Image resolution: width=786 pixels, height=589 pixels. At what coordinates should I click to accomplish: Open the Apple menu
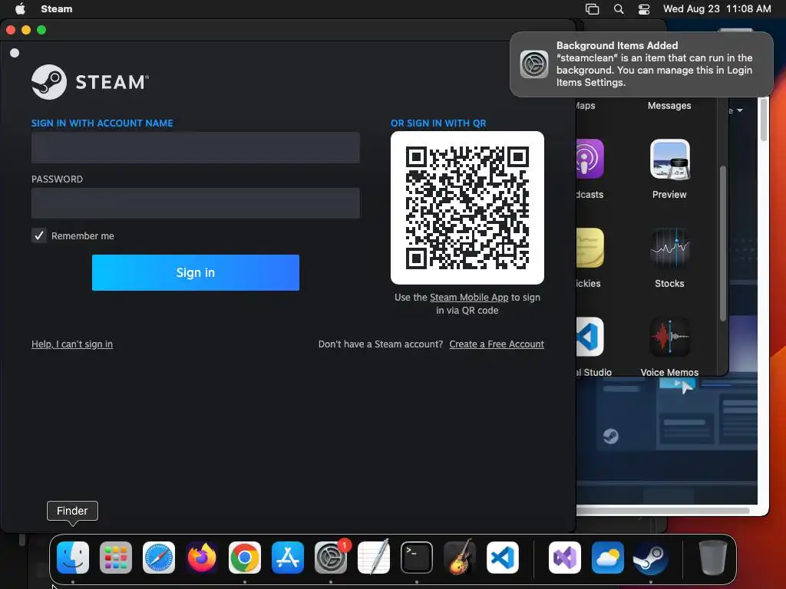(20, 8)
